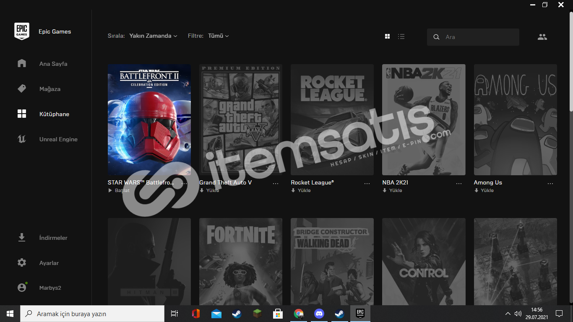Open Minecraft from the taskbar
Viewport: 573px width, 322px height.
(x=258, y=314)
